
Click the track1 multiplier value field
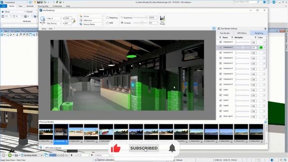[254, 90]
